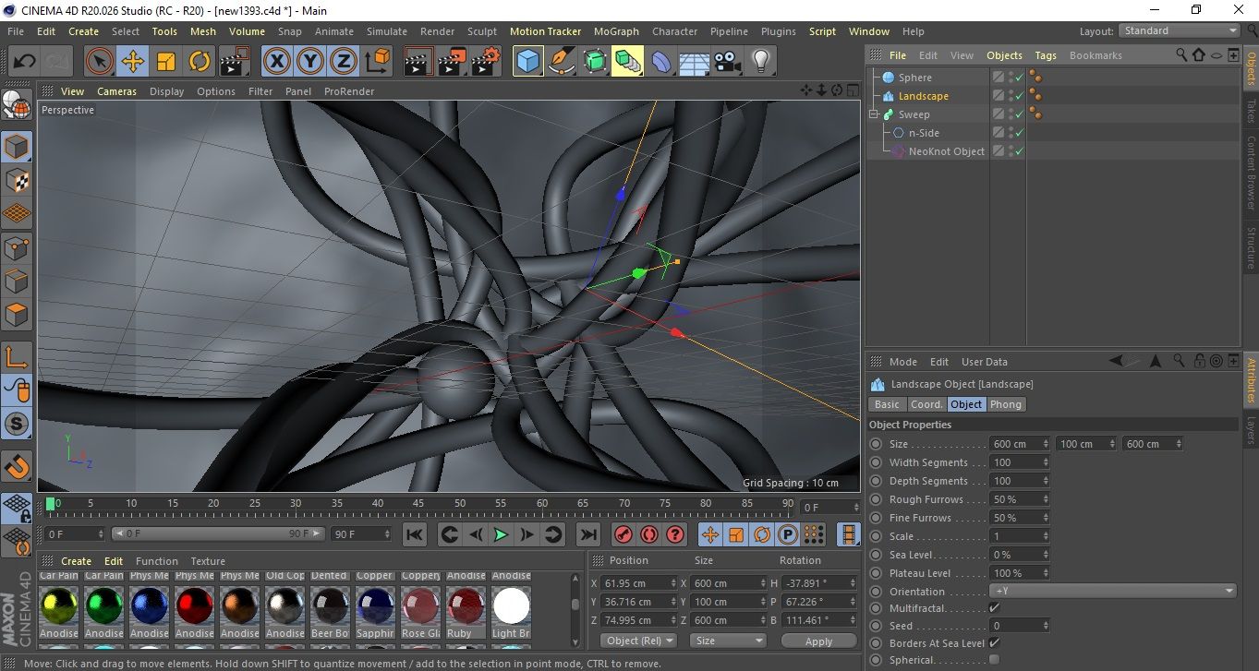Activate the Move tool
Screen dimensions: 1259x671
133,62
